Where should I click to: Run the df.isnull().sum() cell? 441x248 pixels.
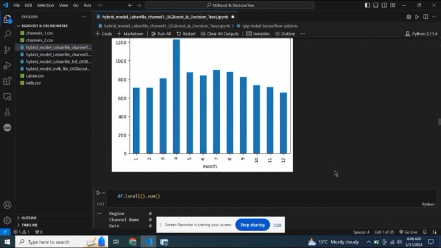pyautogui.click(x=98, y=193)
